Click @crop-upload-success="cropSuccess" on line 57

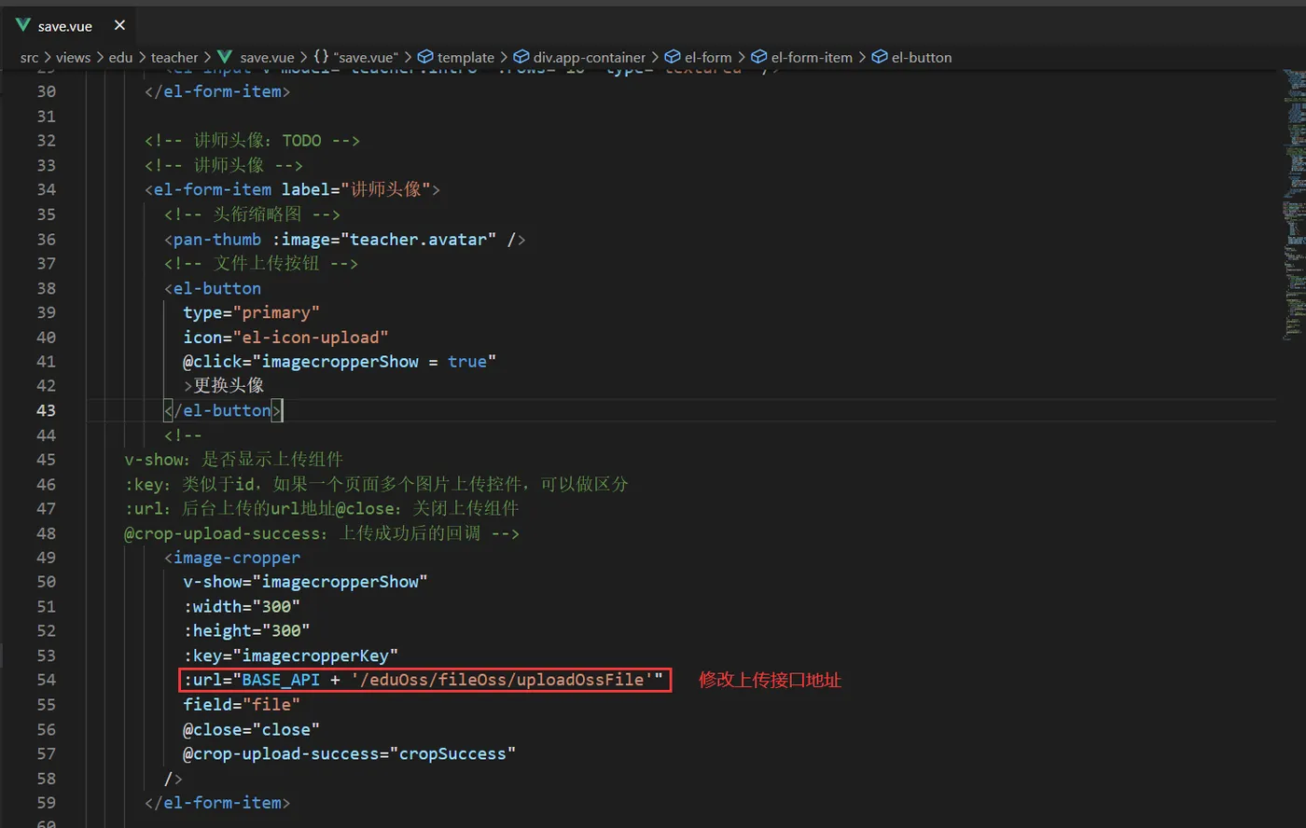point(350,754)
